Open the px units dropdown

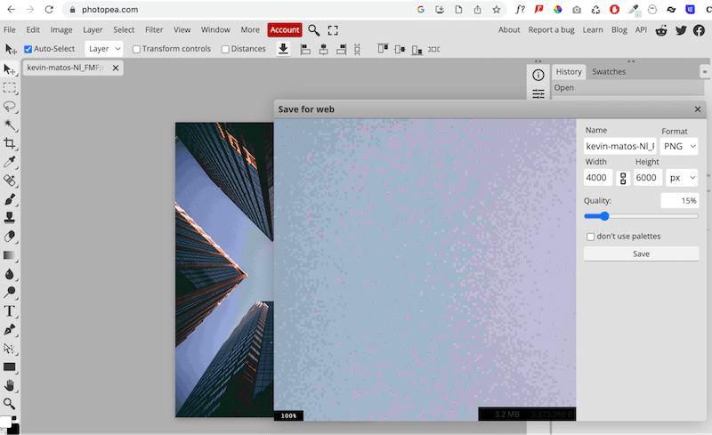click(x=682, y=178)
